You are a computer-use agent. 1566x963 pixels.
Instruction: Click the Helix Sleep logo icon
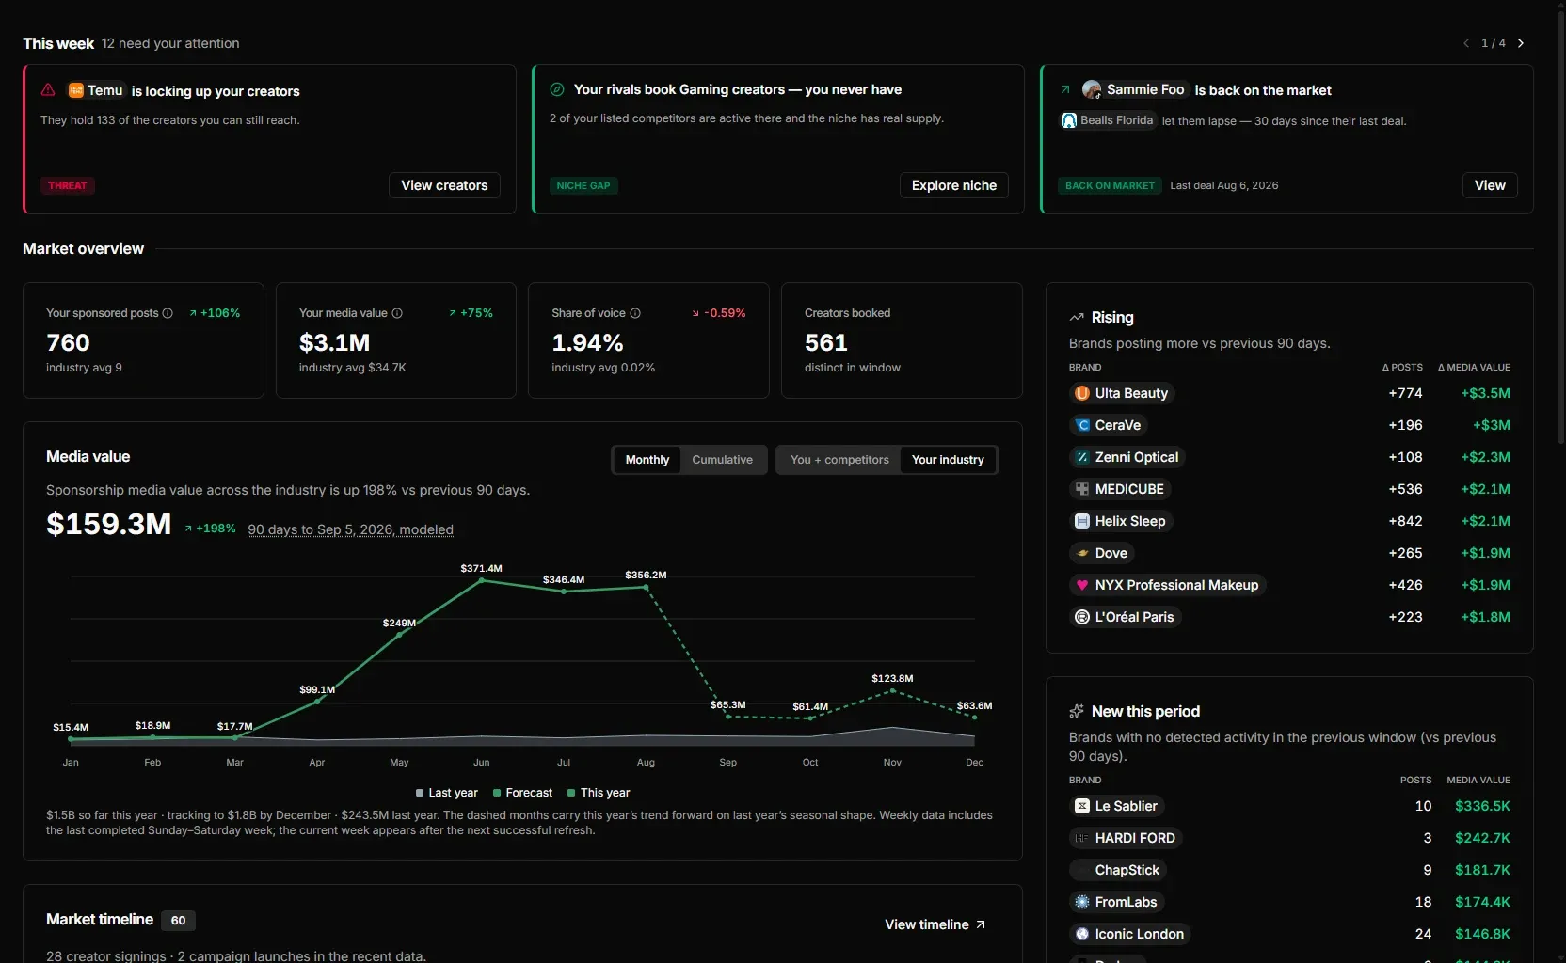[x=1082, y=521]
